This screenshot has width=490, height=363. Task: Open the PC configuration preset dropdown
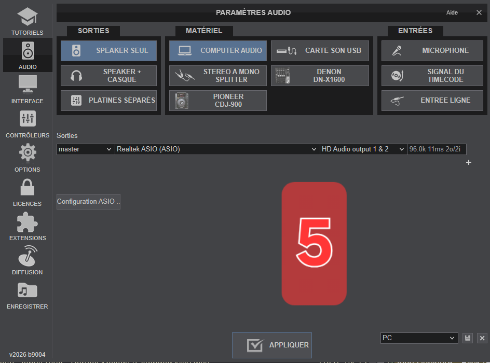coord(419,338)
